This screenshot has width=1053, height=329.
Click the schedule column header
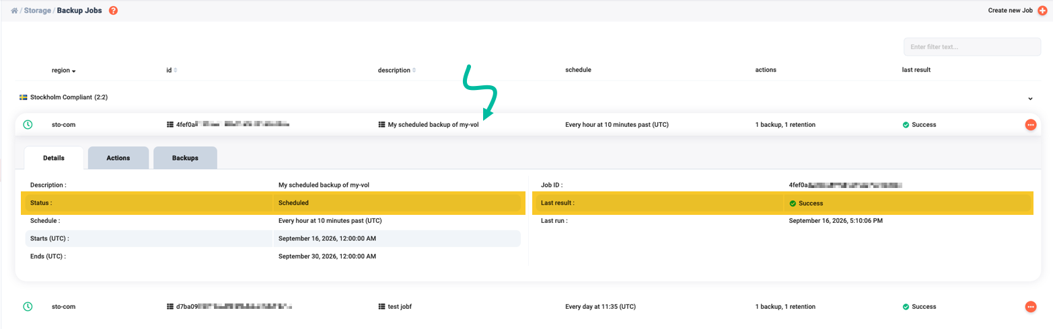tap(578, 70)
